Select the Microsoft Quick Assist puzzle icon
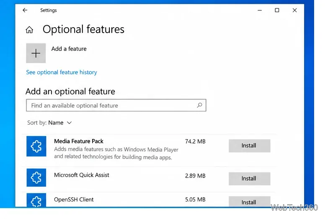 pyautogui.click(x=36, y=178)
